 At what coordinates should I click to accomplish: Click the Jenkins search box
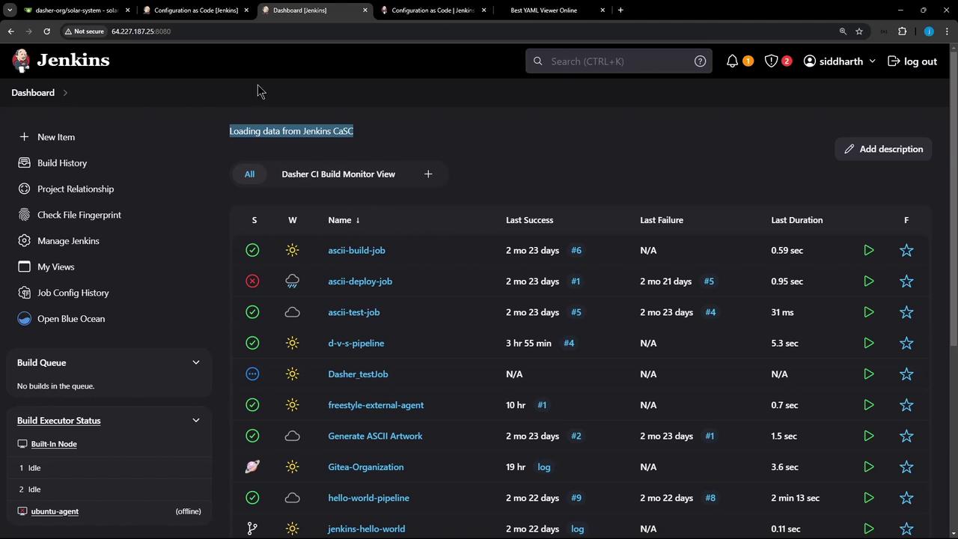pyautogui.click(x=619, y=61)
